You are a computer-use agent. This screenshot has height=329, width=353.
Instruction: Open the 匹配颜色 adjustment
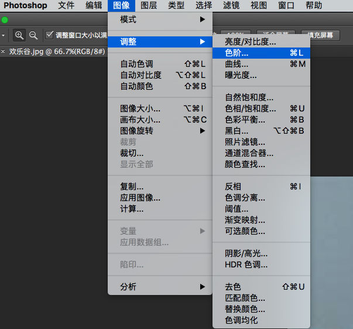pyautogui.click(x=261, y=298)
